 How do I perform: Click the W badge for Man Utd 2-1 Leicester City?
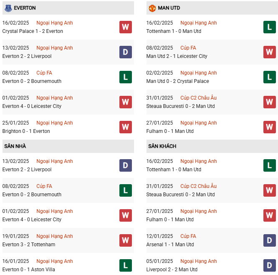click(x=269, y=52)
